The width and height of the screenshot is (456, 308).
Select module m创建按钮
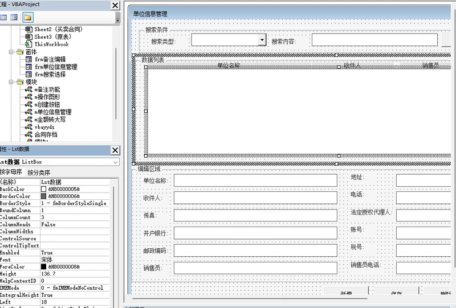point(47,104)
